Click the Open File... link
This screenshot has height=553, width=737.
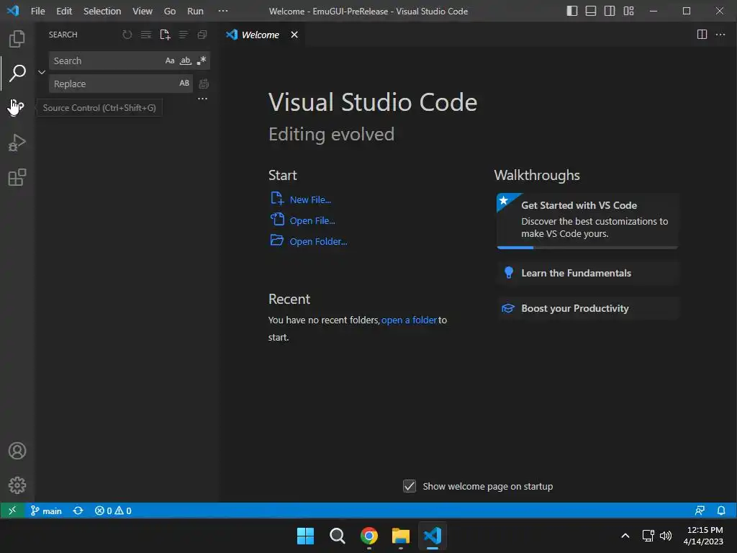(312, 220)
